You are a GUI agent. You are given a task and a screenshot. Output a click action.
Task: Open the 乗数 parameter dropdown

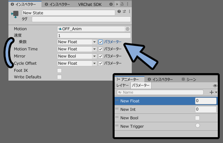click(77, 42)
